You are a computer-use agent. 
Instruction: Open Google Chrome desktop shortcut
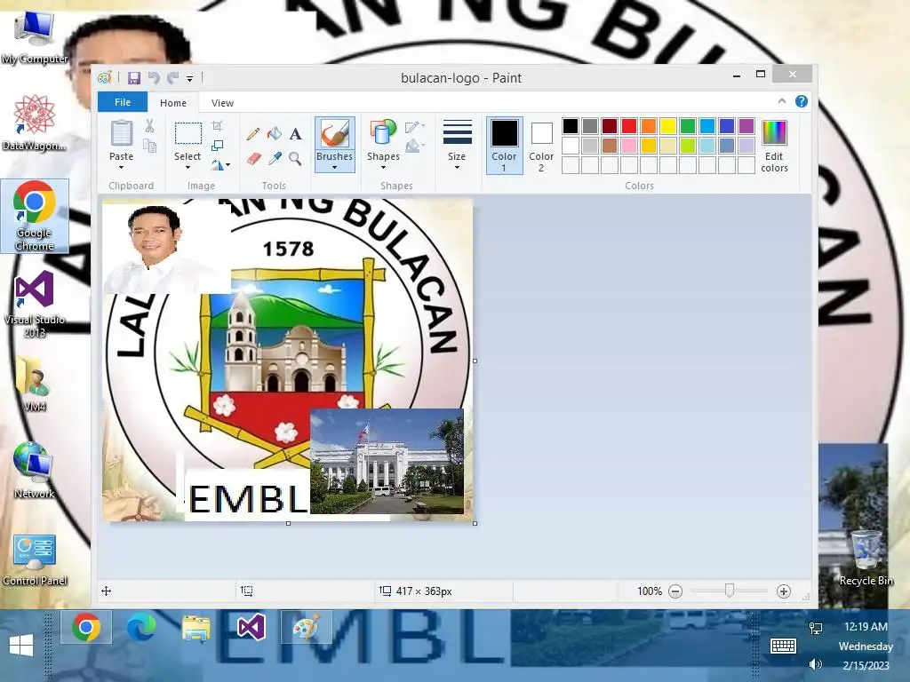tap(35, 216)
